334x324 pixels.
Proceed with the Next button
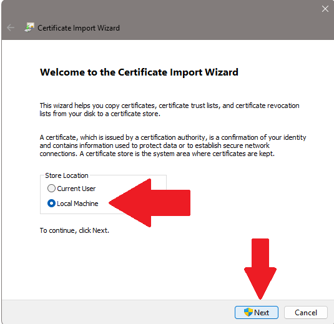[257, 313]
